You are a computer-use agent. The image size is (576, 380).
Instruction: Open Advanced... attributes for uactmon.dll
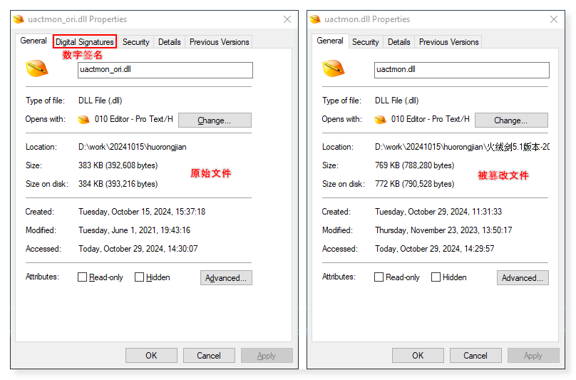click(x=523, y=278)
